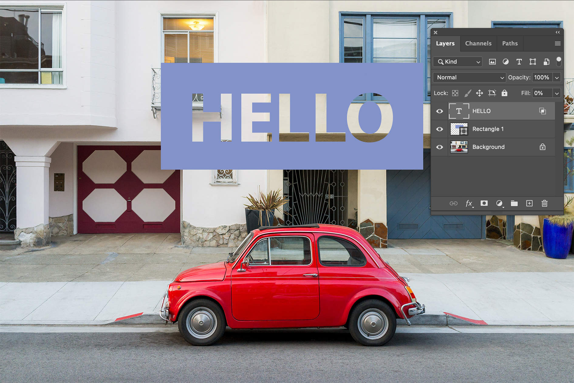Click the HELLO layer blending options indicator
Screen dimensions: 574x383
coord(542,111)
